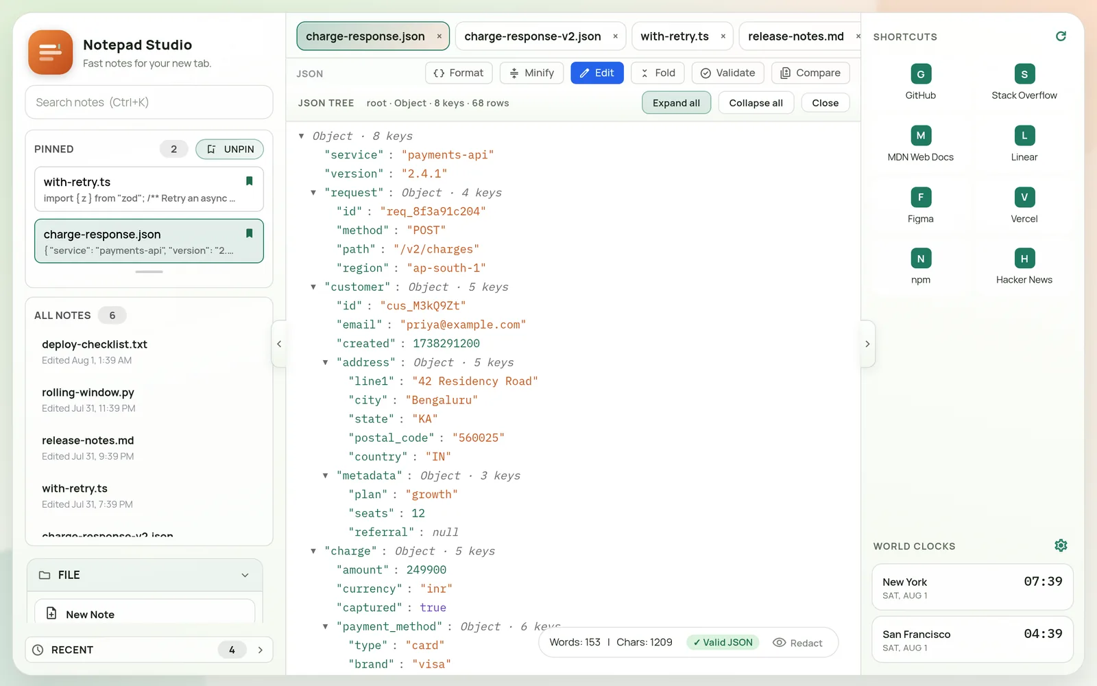Open pinned note with-retry.ts
1097x686 pixels.
(149, 189)
